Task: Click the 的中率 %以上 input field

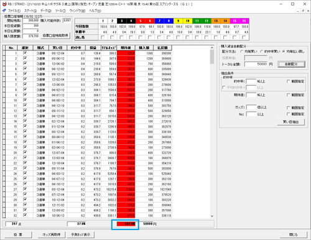Action: click(251, 81)
